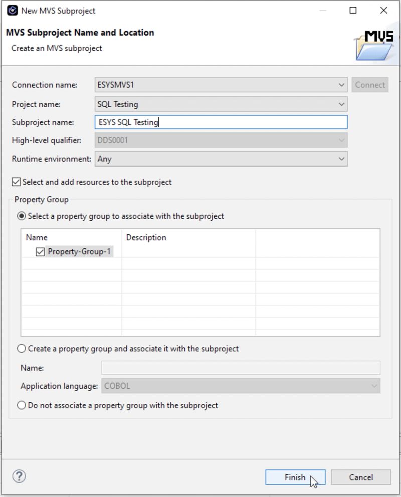
Task: Click the New MVS Subproject window icon
Action: (11, 10)
